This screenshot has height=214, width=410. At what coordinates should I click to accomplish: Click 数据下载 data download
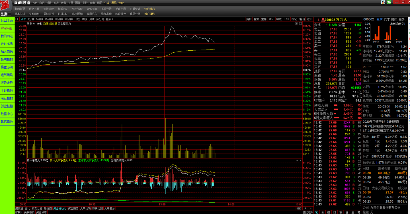pos(34,9)
